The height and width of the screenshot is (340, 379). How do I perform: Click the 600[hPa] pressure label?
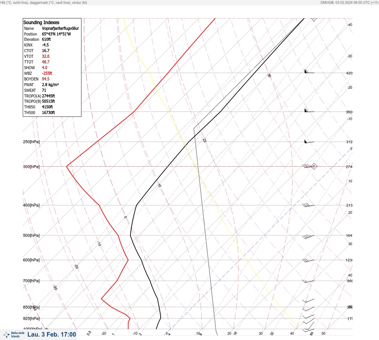[x=31, y=260]
